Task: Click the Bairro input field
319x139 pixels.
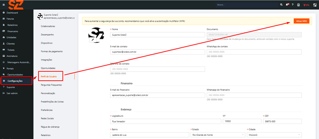Action: pyautogui.click(x=149, y=135)
